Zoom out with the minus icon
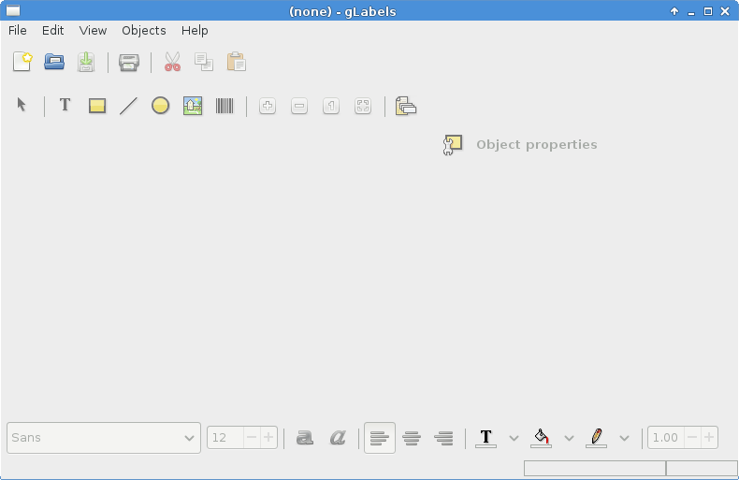The image size is (739, 480). click(x=299, y=106)
